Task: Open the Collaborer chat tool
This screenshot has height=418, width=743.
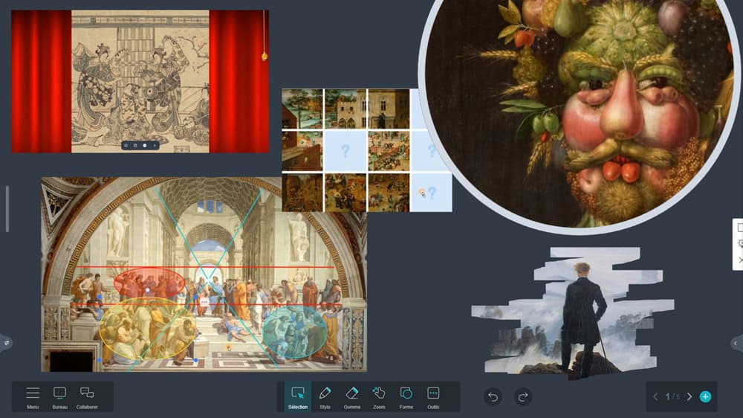Action: [x=87, y=396]
